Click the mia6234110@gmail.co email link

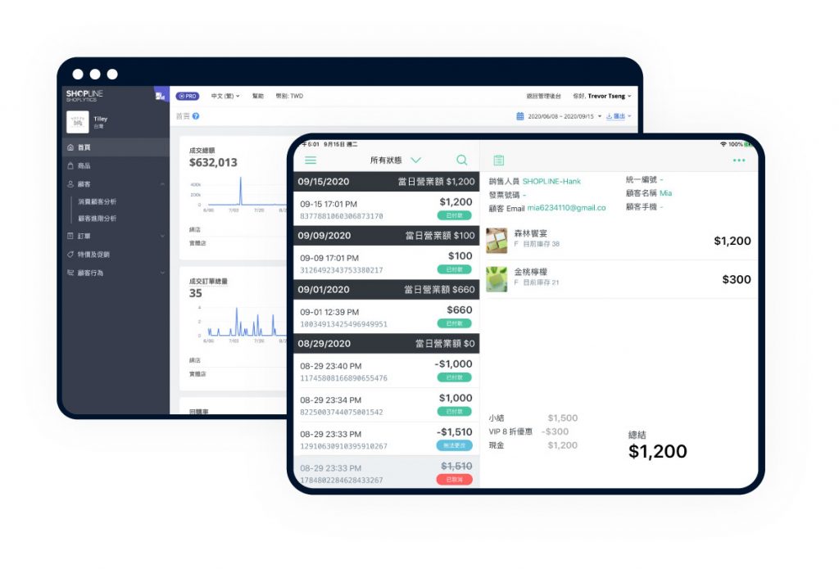(567, 208)
